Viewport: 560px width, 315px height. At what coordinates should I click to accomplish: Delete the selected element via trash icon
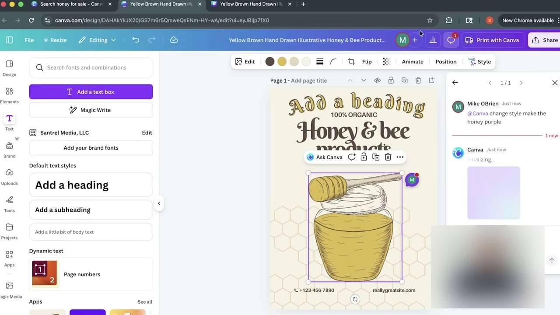point(388,157)
